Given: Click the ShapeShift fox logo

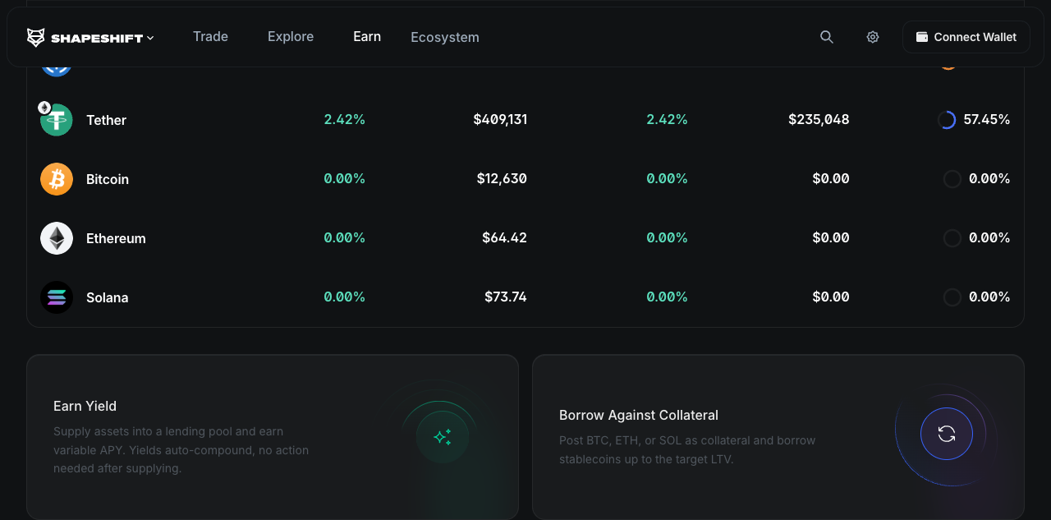Looking at the screenshot, I should point(36,37).
